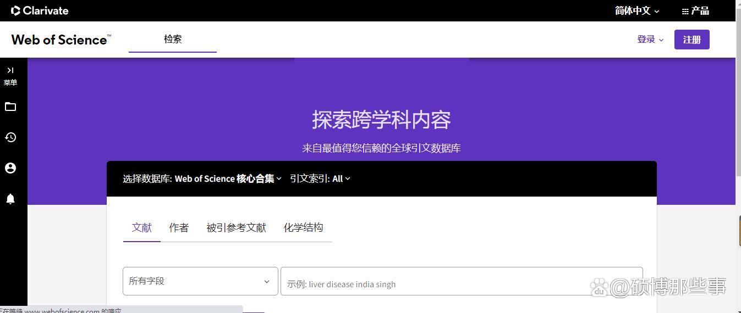741x313 pixels.
Task: Switch to the 被引参考文献 tab
Action: pos(236,227)
